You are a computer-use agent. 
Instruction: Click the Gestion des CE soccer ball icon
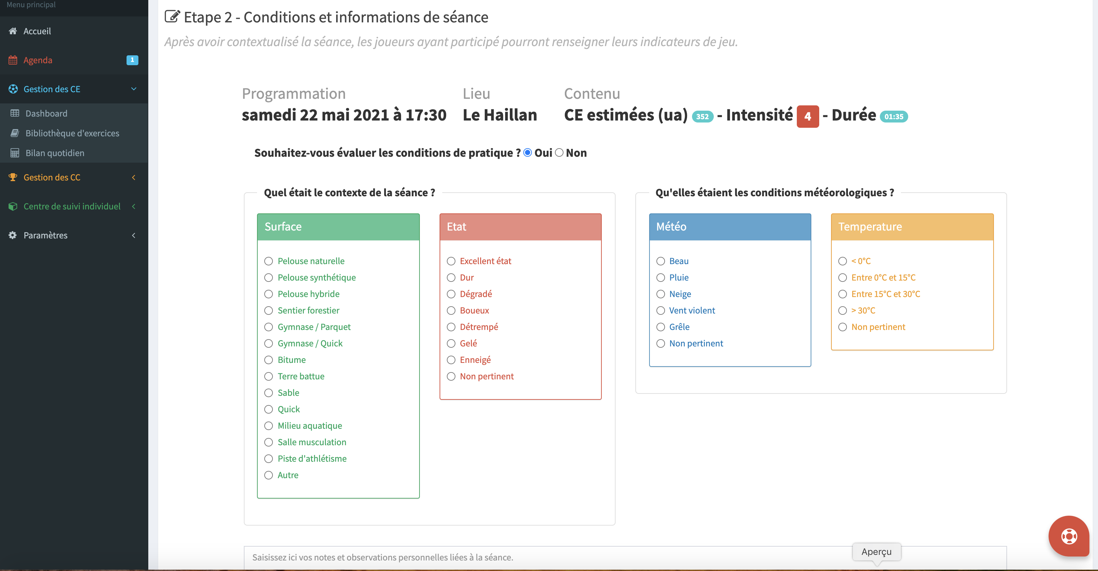(x=13, y=89)
